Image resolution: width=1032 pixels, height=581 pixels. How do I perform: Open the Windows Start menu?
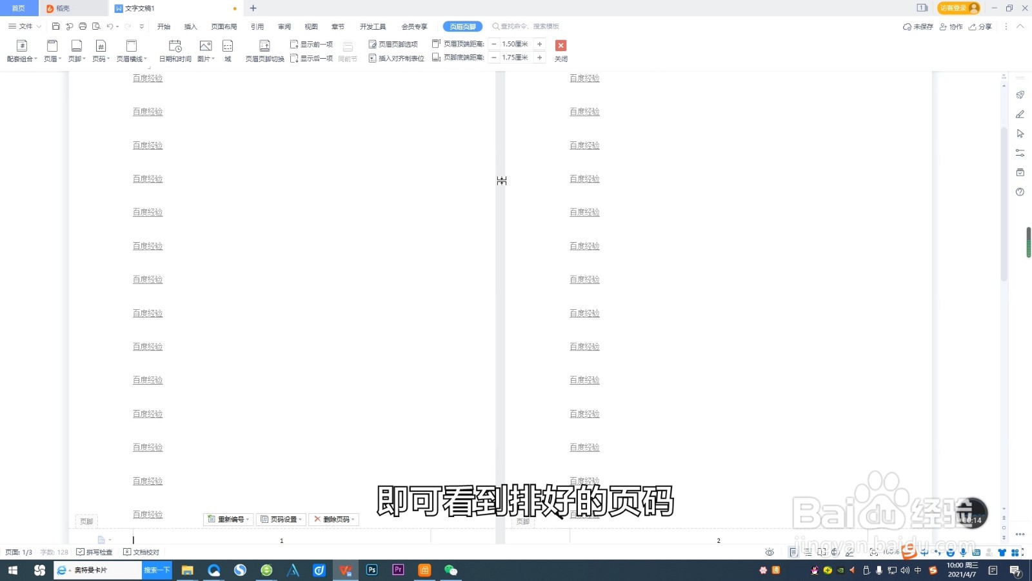coord(12,570)
